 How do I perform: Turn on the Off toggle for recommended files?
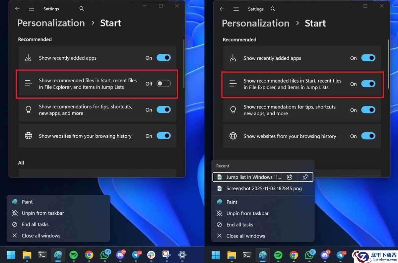pos(164,84)
